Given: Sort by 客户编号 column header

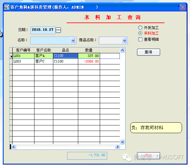Looking at the screenshot, I should point(23,50).
